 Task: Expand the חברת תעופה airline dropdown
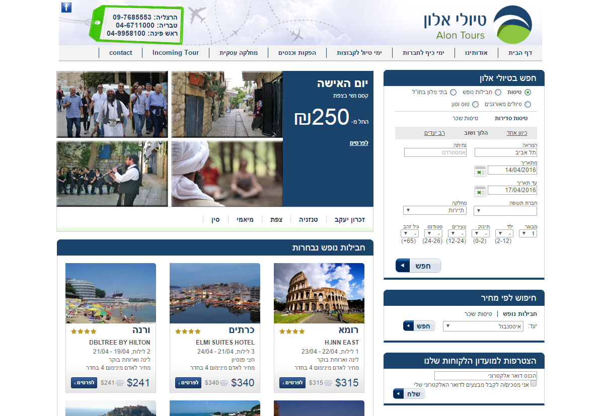506,211
